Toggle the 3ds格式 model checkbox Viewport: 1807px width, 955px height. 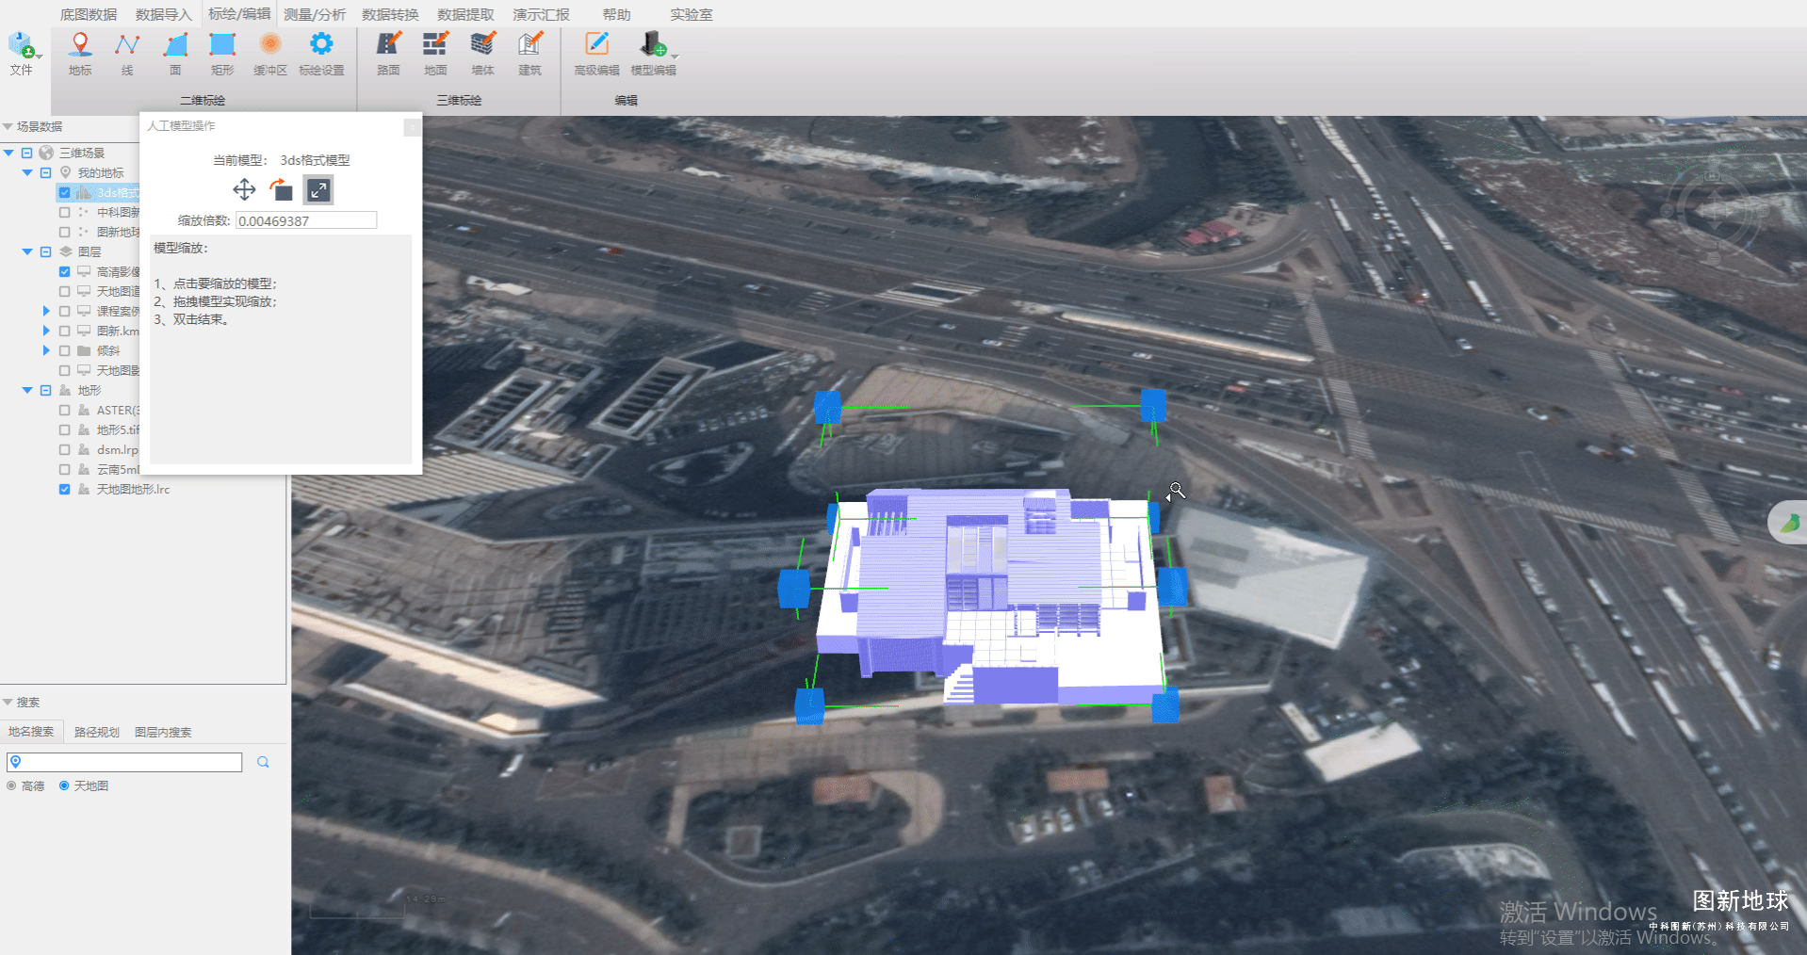tap(64, 192)
